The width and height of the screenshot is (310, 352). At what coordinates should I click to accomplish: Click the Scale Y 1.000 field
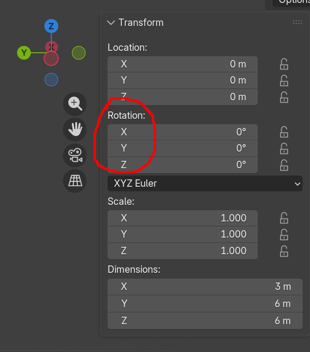click(182, 234)
